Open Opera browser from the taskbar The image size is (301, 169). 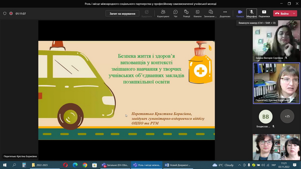click(65, 165)
